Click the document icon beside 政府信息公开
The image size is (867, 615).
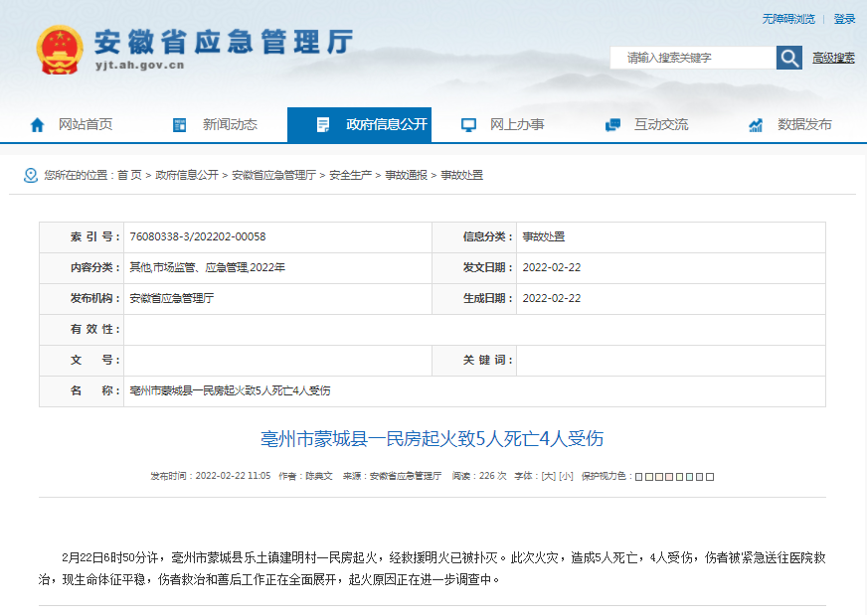click(x=323, y=125)
